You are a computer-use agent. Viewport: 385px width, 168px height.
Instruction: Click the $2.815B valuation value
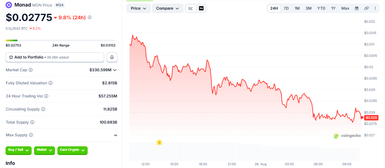110,83
